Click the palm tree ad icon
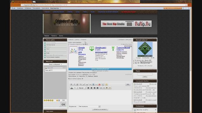The height and width of the screenshot is (113, 202). (x=113, y=49)
